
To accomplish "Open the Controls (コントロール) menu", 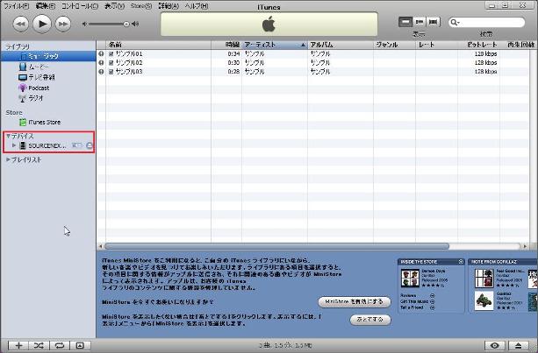I will [x=80, y=6].
